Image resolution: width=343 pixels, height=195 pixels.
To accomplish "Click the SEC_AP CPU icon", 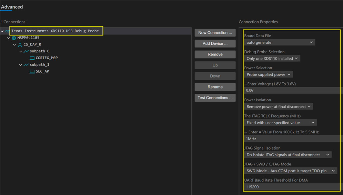I will (32, 71).
